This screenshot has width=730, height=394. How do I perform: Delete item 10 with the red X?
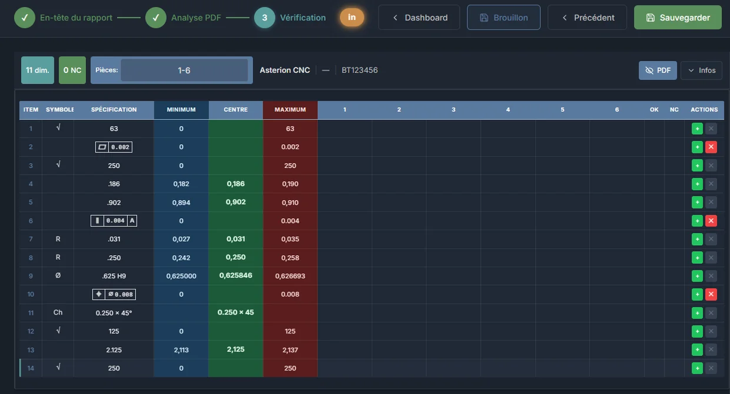tap(711, 294)
